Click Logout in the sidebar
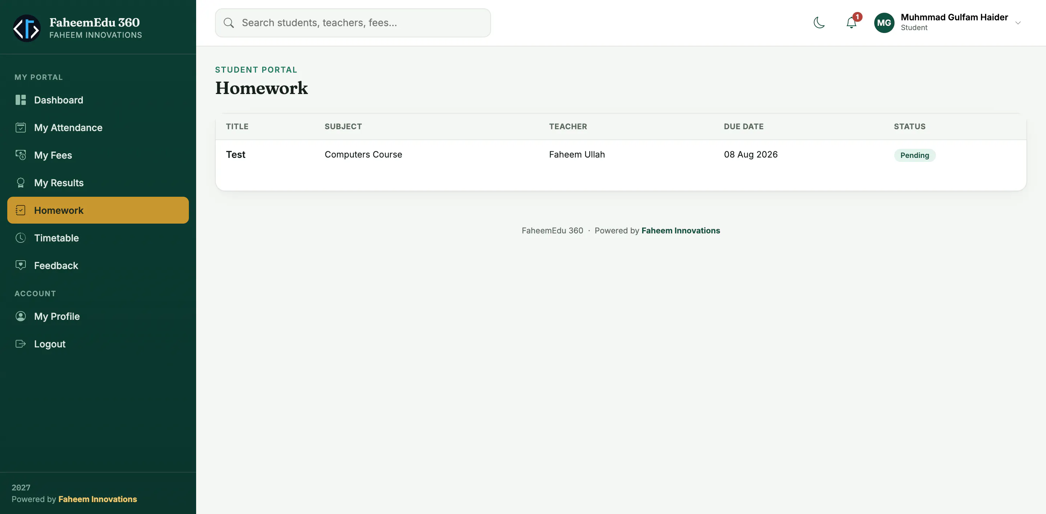The height and width of the screenshot is (514, 1046). click(x=98, y=344)
